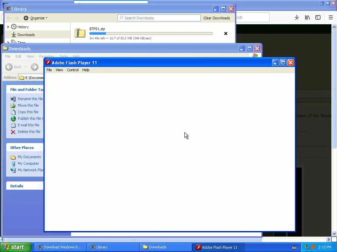Open the View menu in Adobe Flash Player
The width and height of the screenshot is (337, 252).
pos(59,70)
